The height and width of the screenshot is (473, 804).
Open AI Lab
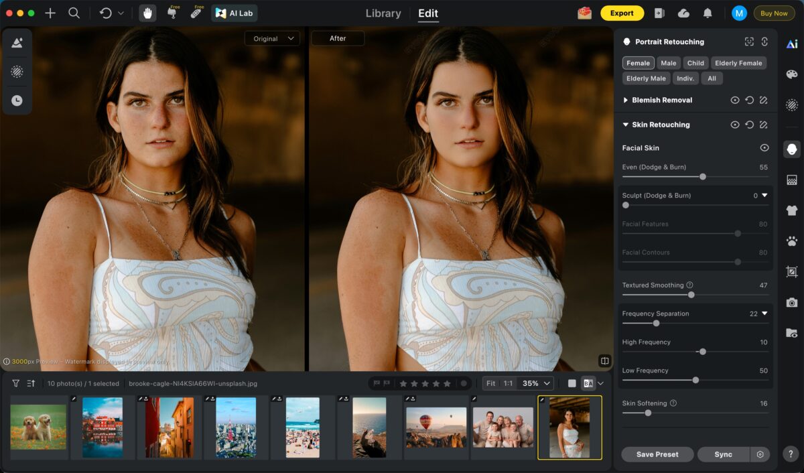click(234, 13)
